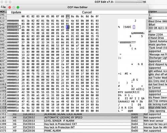Click Discharger Light description cell
Image resolution: width=167 pixels, height=133 pixels.
[x=158, y=58]
